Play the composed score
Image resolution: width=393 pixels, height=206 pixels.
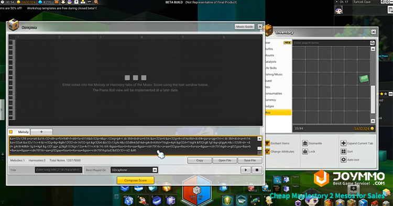pos(246,170)
